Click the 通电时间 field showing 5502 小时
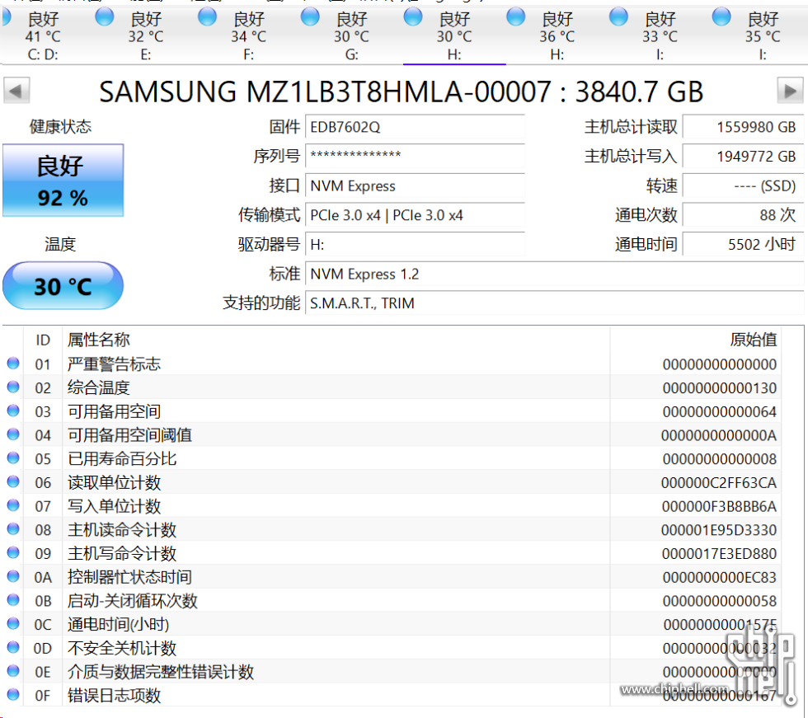Image resolution: width=808 pixels, height=718 pixels. click(x=743, y=244)
